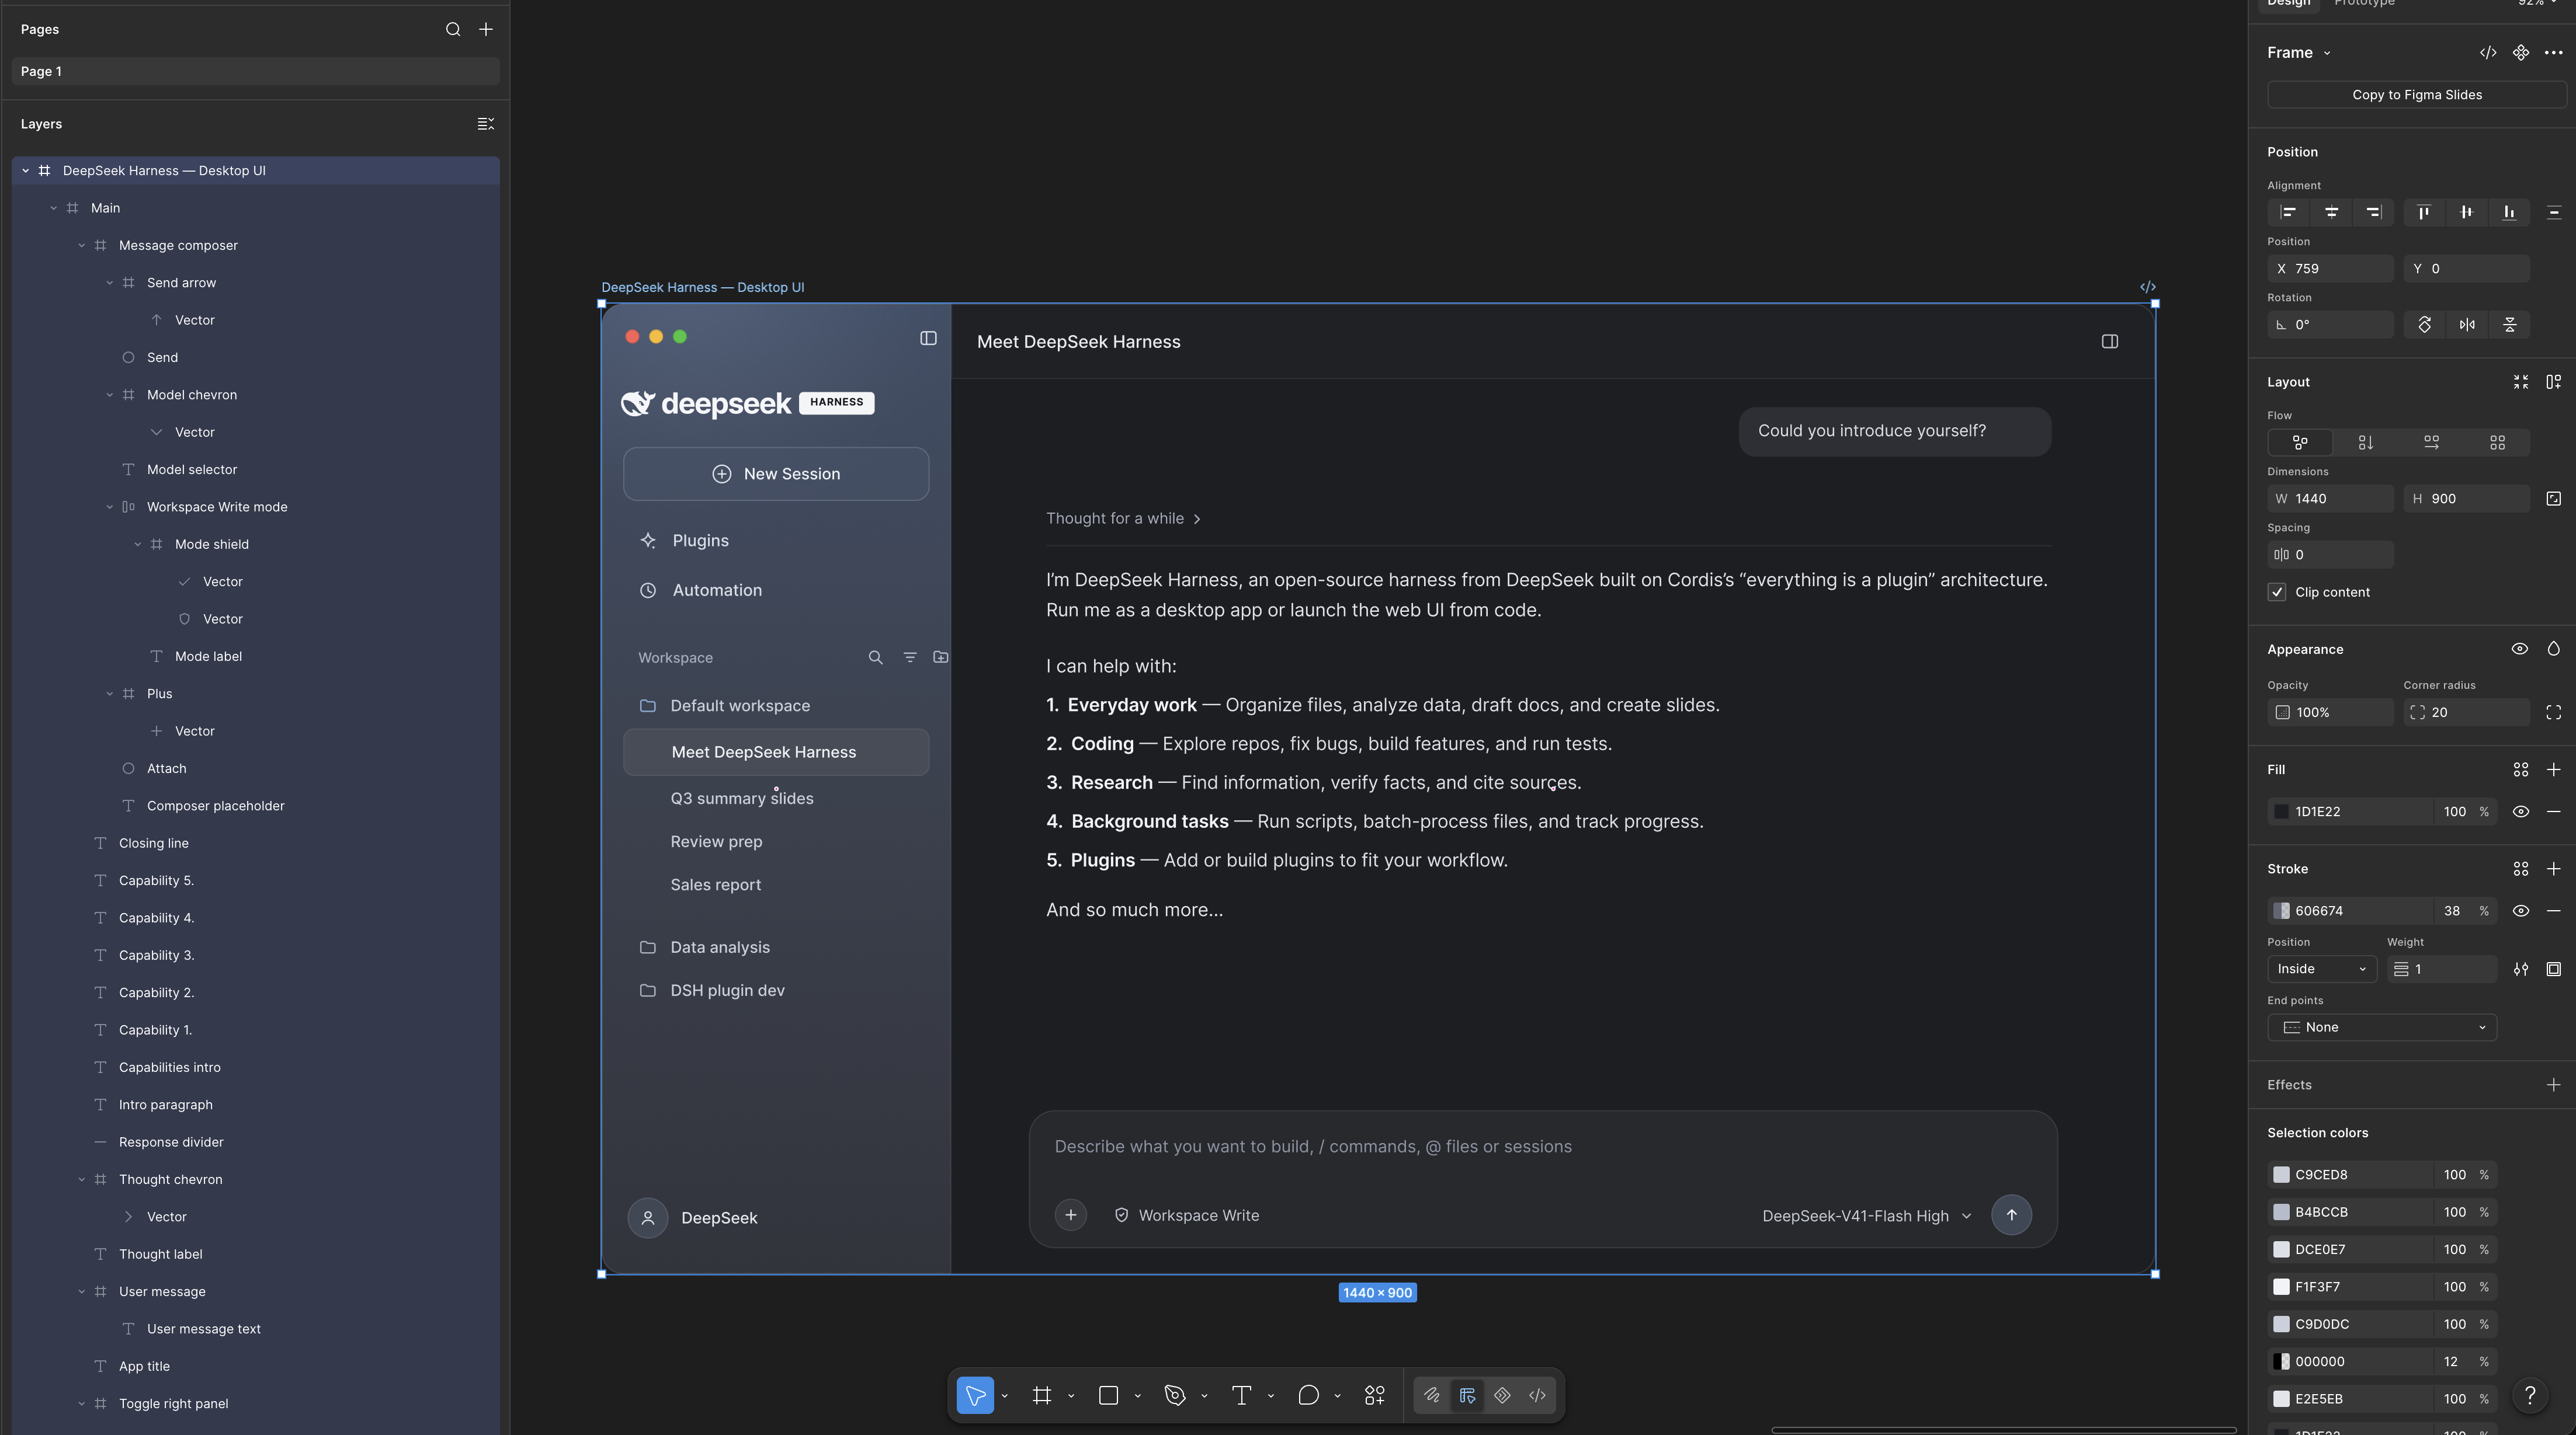Click the C9CED8 selection color swatch
This screenshot has height=1435, width=2576.
[2281, 1174]
